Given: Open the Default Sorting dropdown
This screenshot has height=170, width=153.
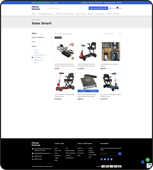Looking at the screenshot, I should point(112,34).
